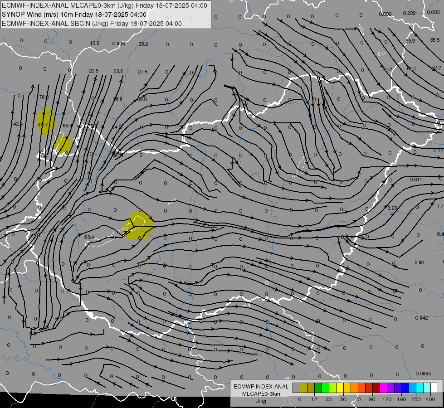
Task: Click legend tick label 70
Action: coord(358,399)
